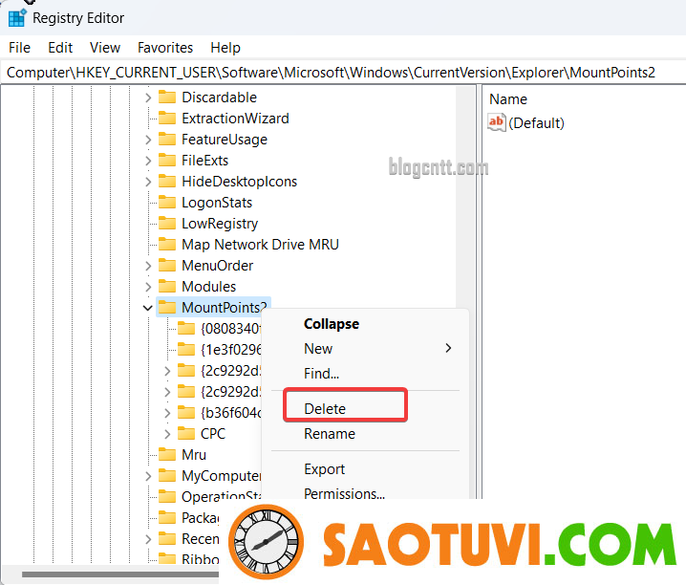Select the LogonStats key
This screenshot has height=585, width=686.
[x=217, y=203]
